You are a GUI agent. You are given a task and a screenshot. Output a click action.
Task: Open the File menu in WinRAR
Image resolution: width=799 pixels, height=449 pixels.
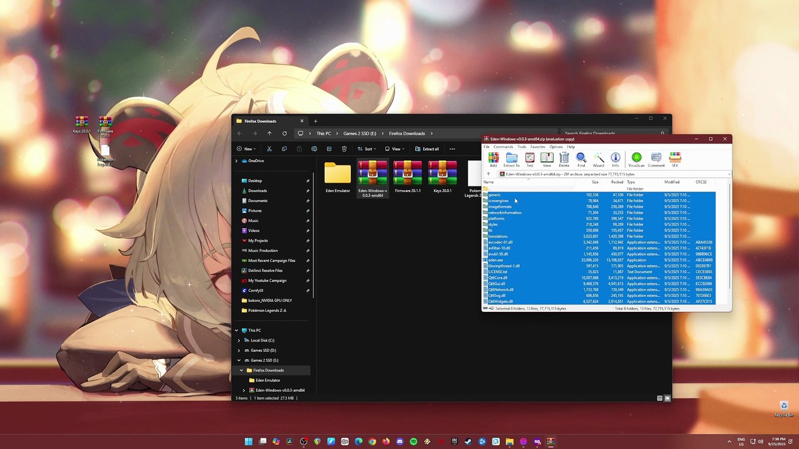[486, 147]
